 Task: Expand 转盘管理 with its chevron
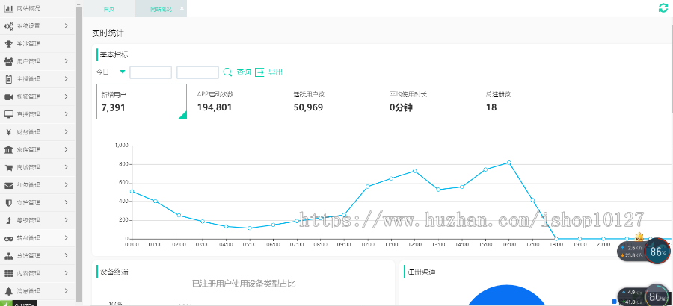pos(66,238)
